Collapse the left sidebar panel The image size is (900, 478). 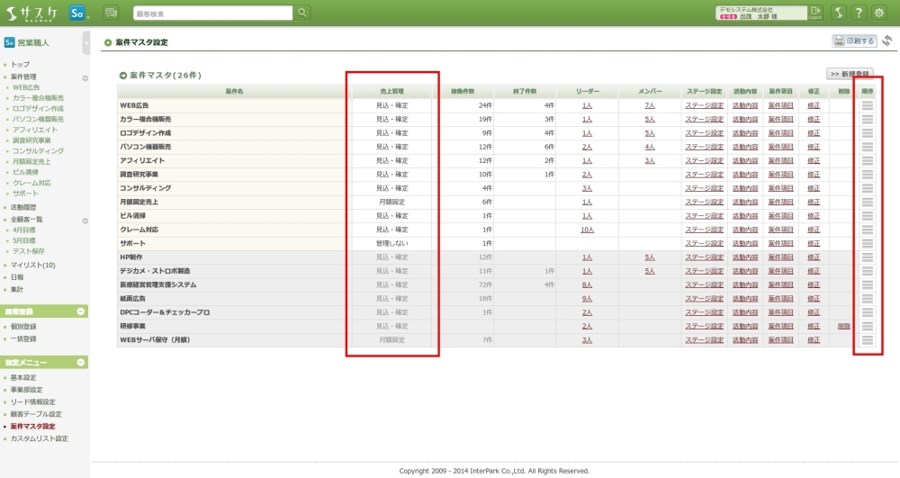tap(86, 42)
